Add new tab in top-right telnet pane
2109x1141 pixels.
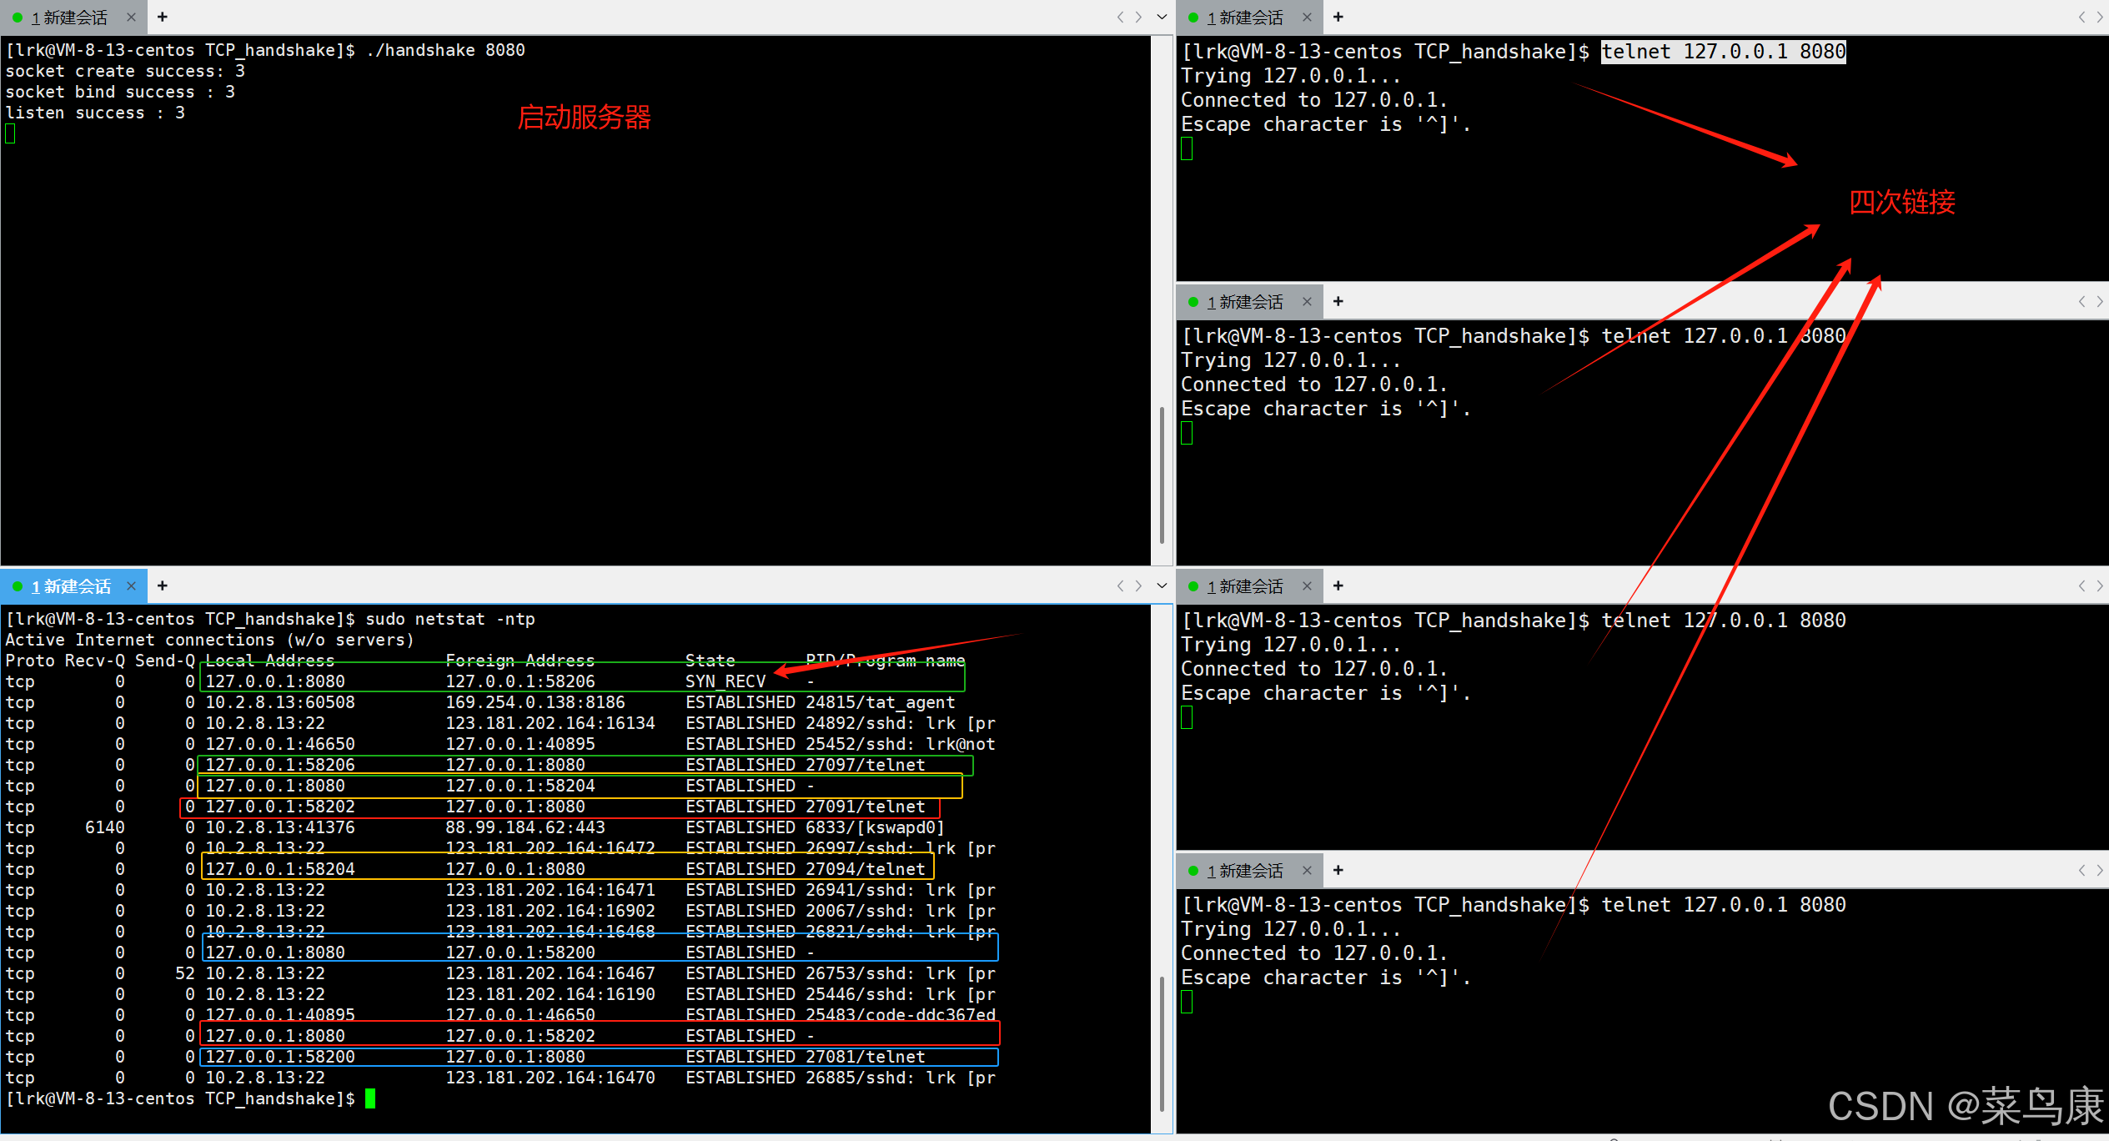tap(1338, 17)
